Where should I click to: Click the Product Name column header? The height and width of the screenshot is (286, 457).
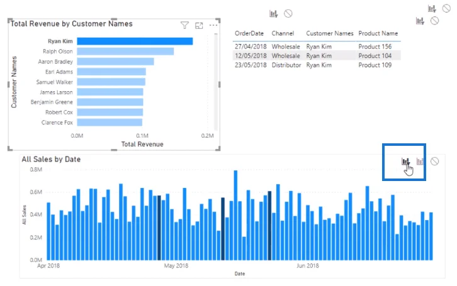point(378,33)
